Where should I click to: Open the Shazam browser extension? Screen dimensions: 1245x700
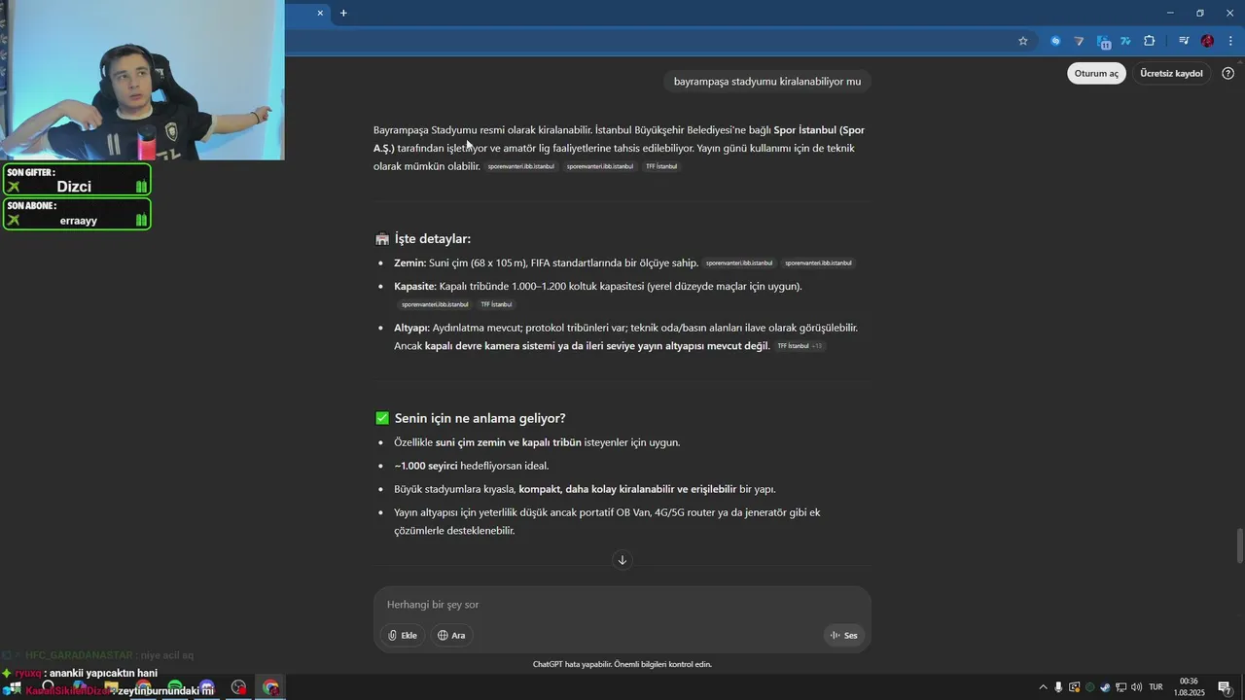[x=1055, y=41]
